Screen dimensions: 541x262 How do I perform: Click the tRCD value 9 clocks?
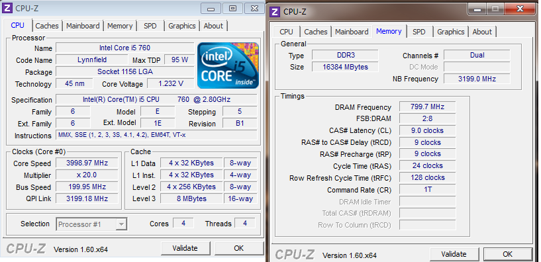pyautogui.click(x=428, y=142)
